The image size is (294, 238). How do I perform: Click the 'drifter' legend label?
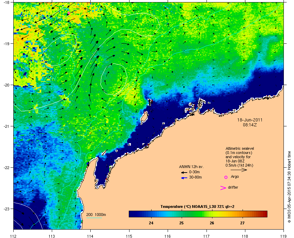click(x=233, y=187)
